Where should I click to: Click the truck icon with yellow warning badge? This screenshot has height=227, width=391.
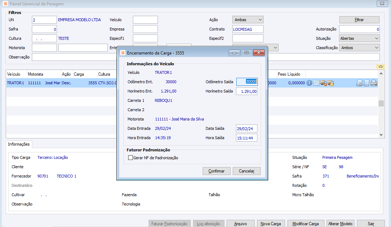(x=331, y=83)
